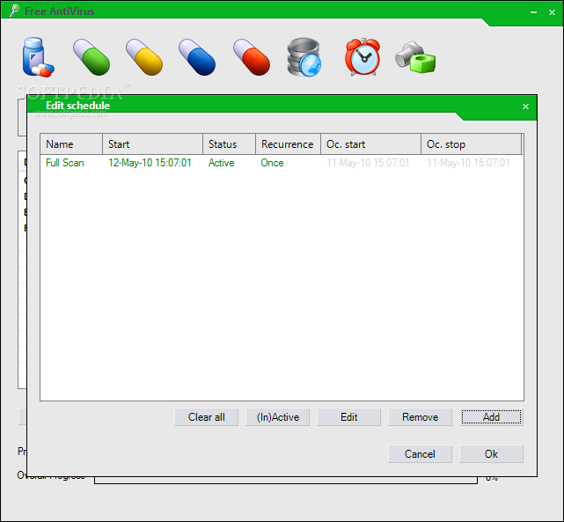Click the Edit button
Viewport: 564px width, 522px height.
(x=349, y=417)
